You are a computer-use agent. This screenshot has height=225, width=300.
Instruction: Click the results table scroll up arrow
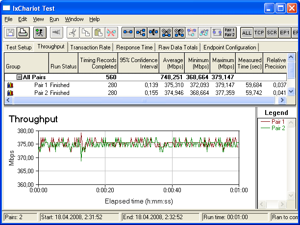click(291, 57)
